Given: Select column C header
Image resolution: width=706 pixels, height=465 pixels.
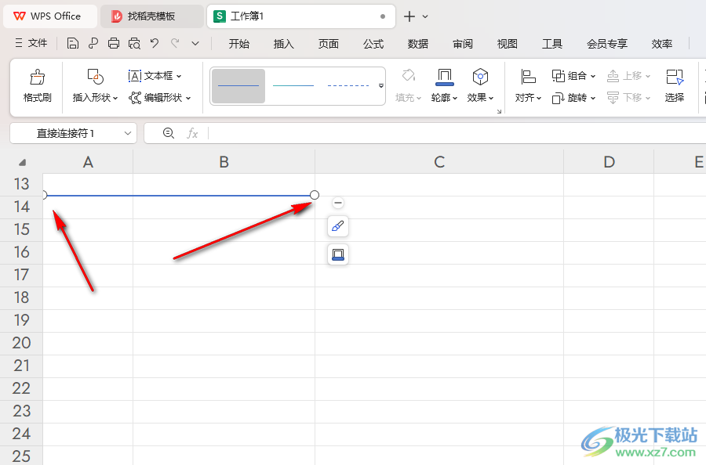Looking at the screenshot, I should 439,162.
